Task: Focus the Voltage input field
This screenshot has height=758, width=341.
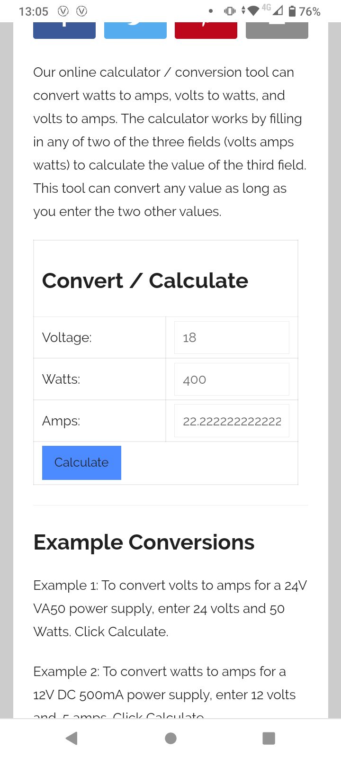Action: pyautogui.click(x=232, y=337)
